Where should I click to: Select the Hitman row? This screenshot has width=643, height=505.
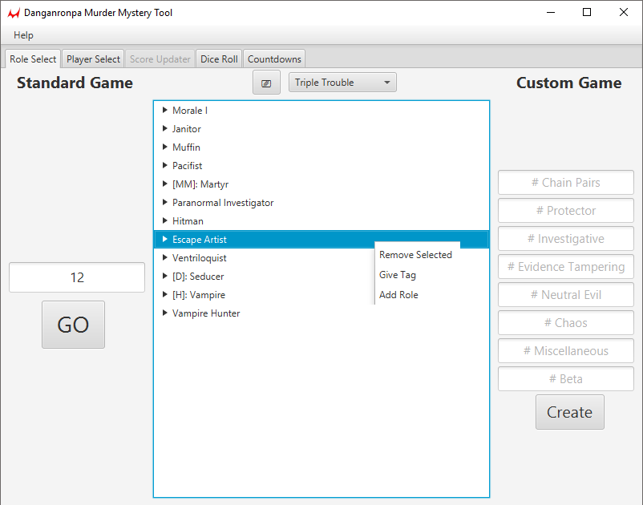pyautogui.click(x=321, y=221)
